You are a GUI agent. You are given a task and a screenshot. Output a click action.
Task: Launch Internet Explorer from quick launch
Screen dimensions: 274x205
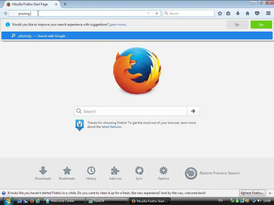38,201
